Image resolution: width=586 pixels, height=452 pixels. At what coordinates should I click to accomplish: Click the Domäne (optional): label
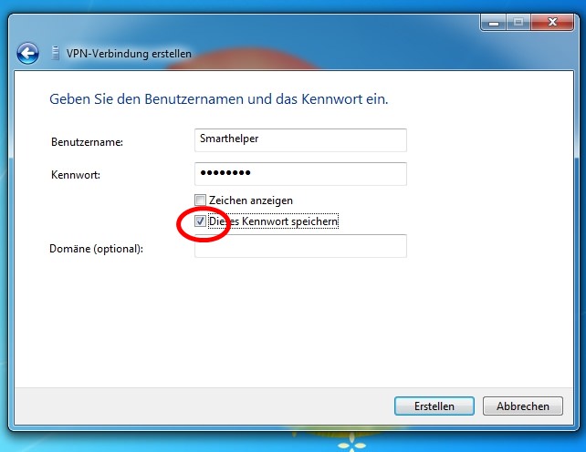(96, 249)
